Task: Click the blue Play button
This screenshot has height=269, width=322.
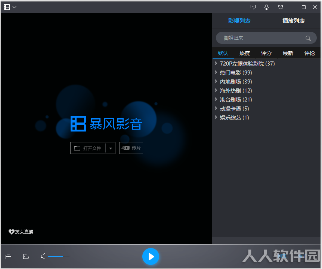Action: pyautogui.click(x=151, y=256)
